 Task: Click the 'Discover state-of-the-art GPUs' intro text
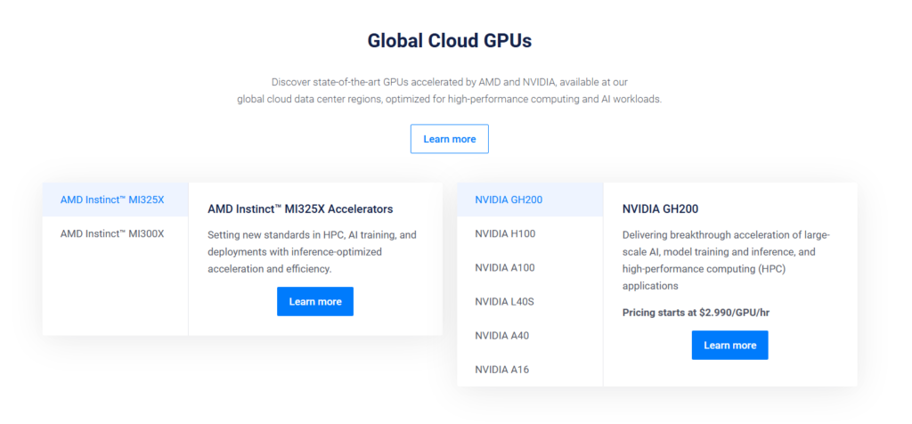450,91
